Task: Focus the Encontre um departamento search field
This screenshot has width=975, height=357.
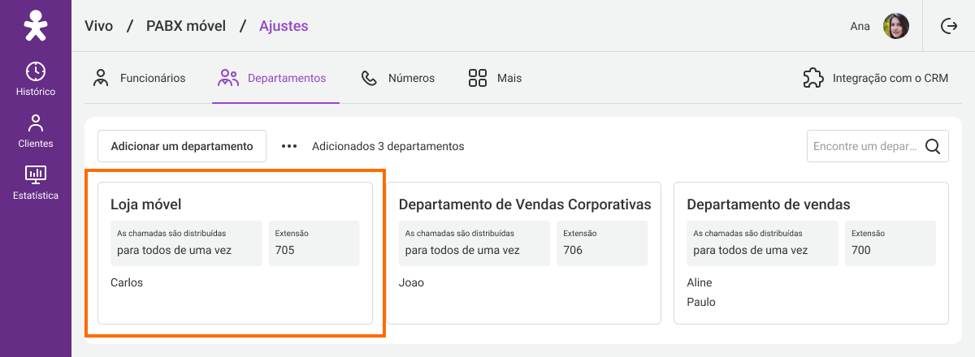Action: pyautogui.click(x=864, y=147)
